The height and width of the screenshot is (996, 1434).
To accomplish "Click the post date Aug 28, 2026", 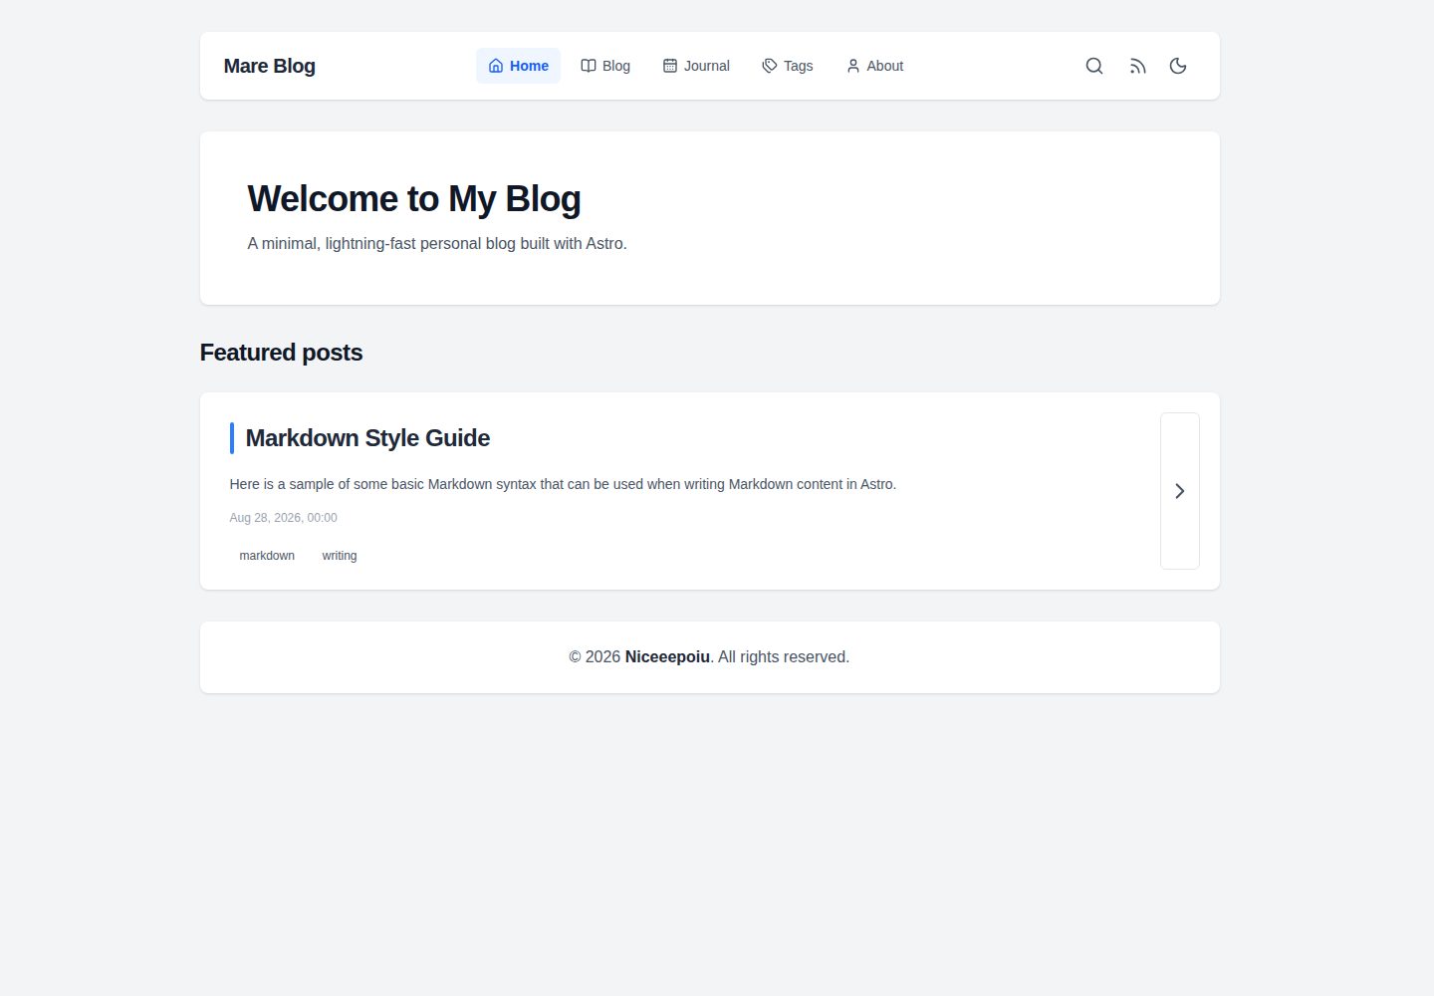I will pyautogui.click(x=284, y=518).
